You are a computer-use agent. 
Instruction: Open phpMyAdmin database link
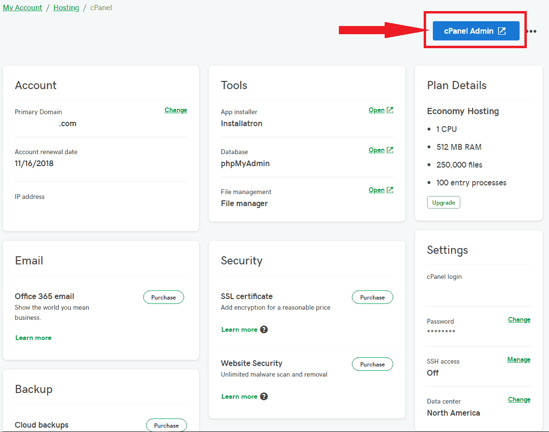pos(376,150)
